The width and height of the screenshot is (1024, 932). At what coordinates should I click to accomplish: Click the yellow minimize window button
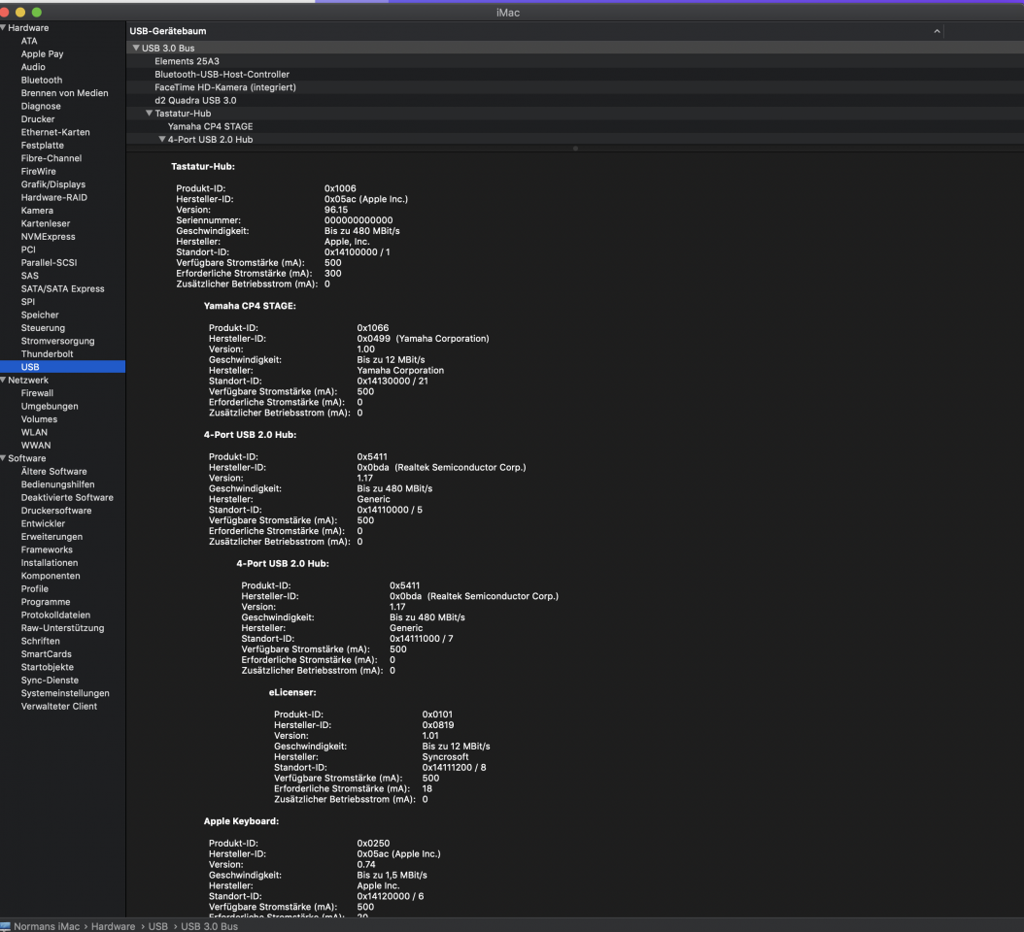[20, 12]
